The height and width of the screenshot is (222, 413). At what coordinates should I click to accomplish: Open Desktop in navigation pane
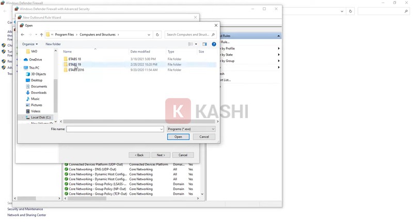coord(37,80)
